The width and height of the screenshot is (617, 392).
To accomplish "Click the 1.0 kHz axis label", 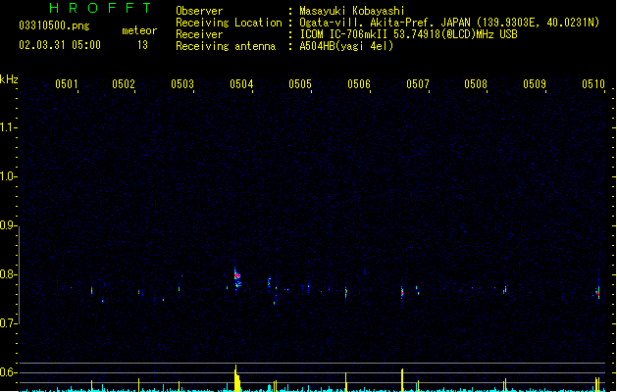I will tap(7, 176).
